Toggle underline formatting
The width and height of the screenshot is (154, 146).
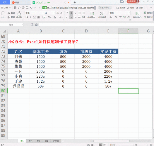tap(34, 17)
